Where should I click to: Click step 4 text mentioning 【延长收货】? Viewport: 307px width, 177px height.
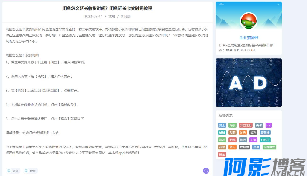coord(42,105)
